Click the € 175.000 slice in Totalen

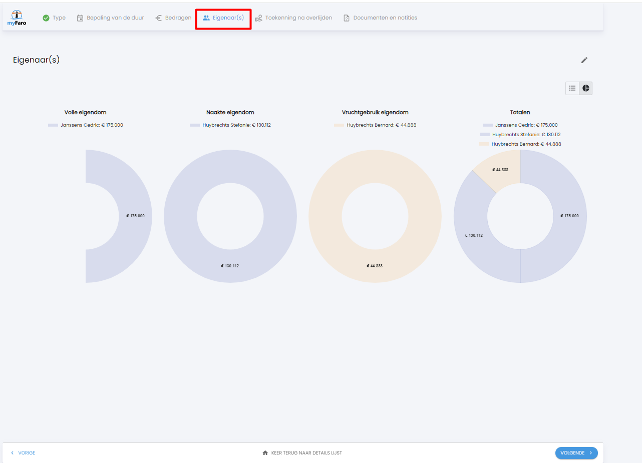point(570,216)
